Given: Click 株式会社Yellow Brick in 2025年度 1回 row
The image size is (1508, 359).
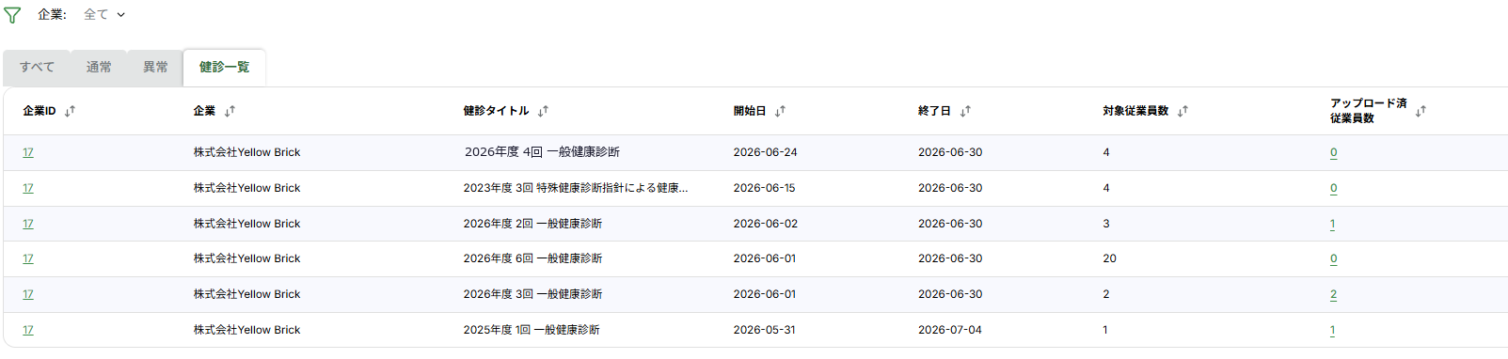Looking at the screenshot, I should (x=247, y=330).
